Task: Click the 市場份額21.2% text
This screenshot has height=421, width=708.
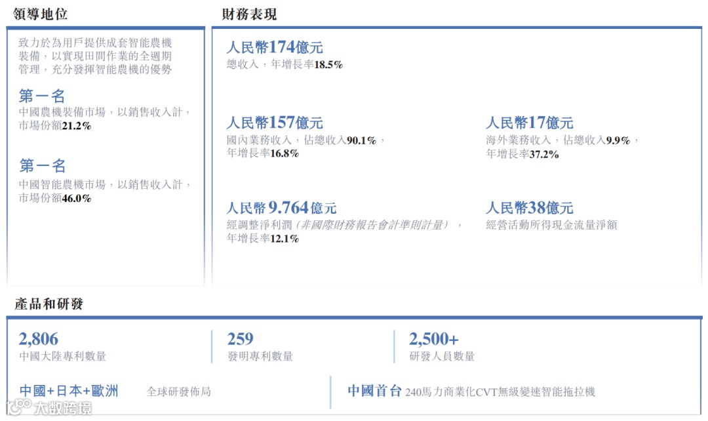Action: (54, 125)
